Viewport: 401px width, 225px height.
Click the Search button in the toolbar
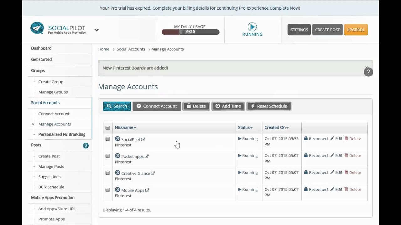(x=117, y=106)
